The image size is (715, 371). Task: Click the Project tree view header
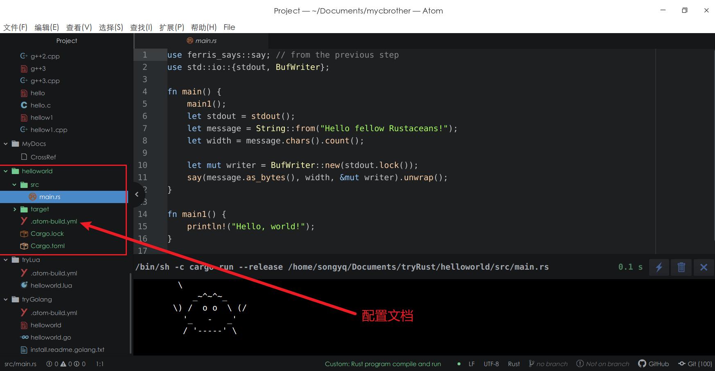click(67, 40)
